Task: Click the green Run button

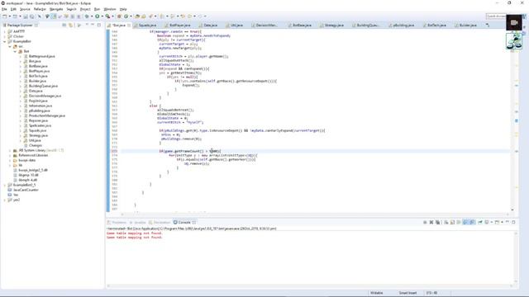Action: click(x=98, y=16)
